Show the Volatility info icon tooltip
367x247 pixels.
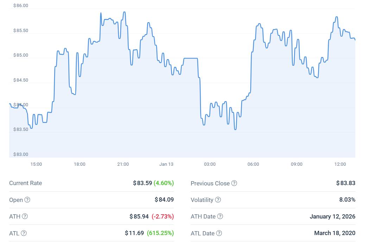(218, 200)
